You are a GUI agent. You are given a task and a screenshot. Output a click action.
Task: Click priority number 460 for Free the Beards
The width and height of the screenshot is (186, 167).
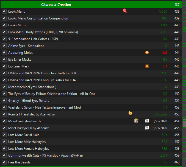click(177, 162)
